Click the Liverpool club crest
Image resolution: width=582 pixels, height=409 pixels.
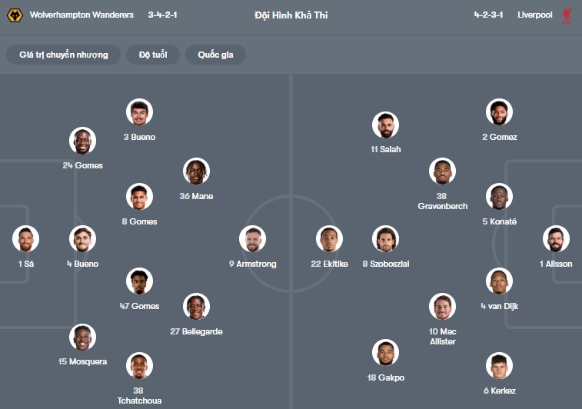coord(567,15)
